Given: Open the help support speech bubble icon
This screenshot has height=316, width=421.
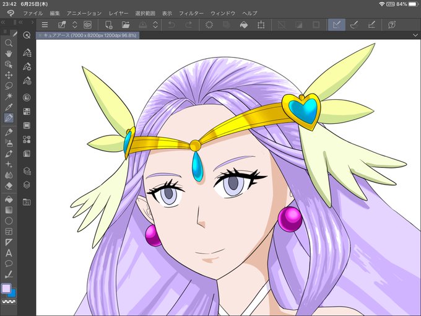Looking at the screenshot, I should pos(392,25).
